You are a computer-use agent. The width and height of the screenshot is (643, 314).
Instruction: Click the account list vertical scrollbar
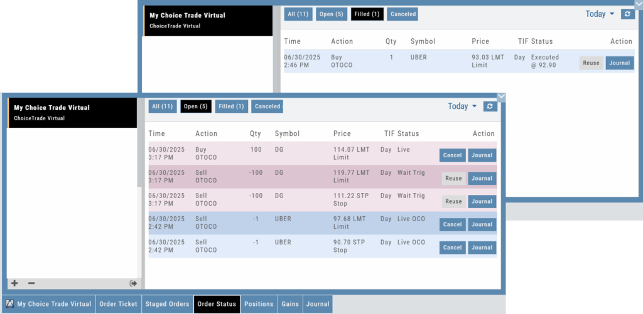tap(139, 157)
